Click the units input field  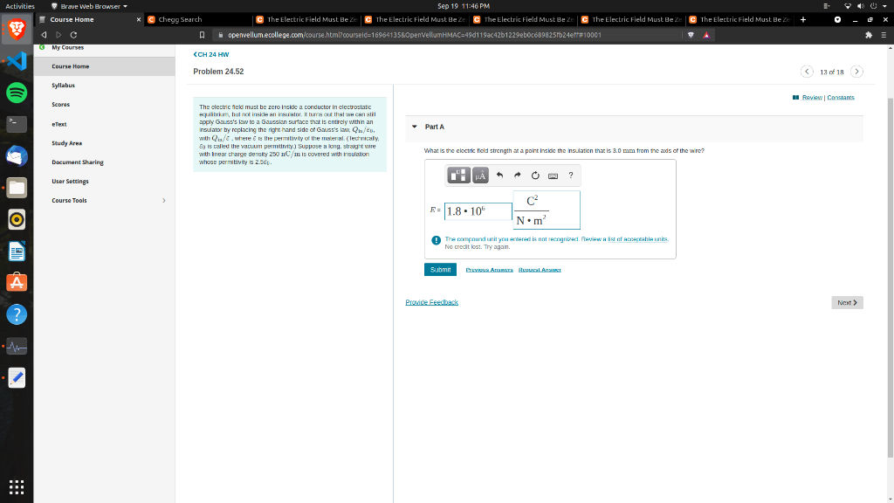pos(547,210)
